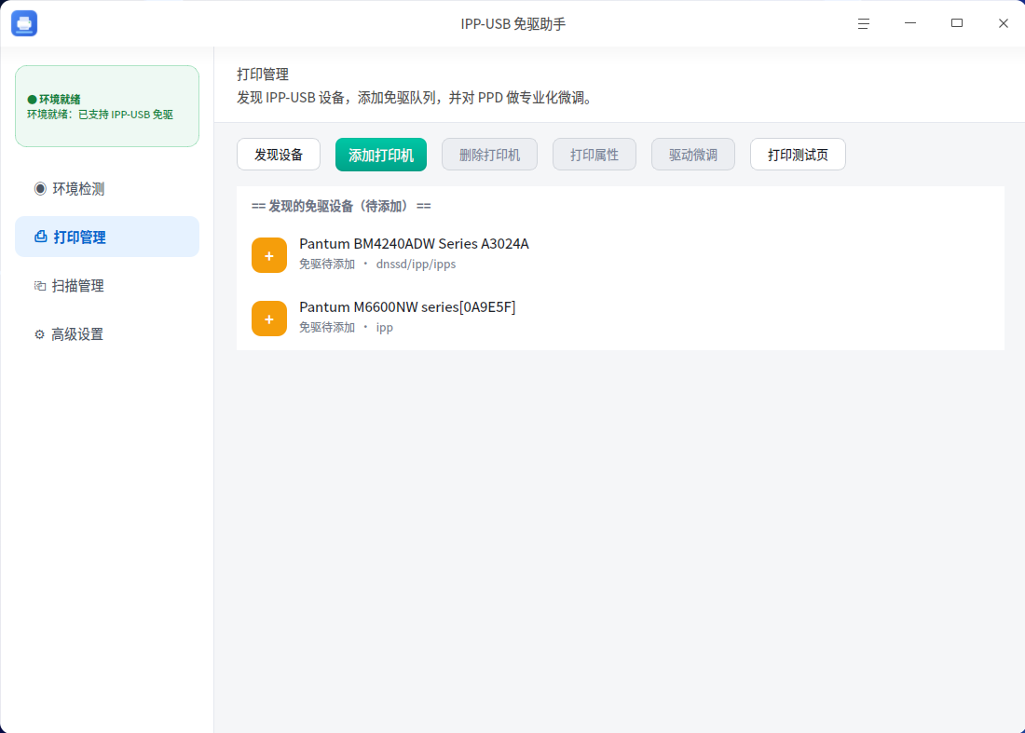Open 环境检测 in the sidebar
Screen dimensions: 1025x733
(x=107, y=189)
